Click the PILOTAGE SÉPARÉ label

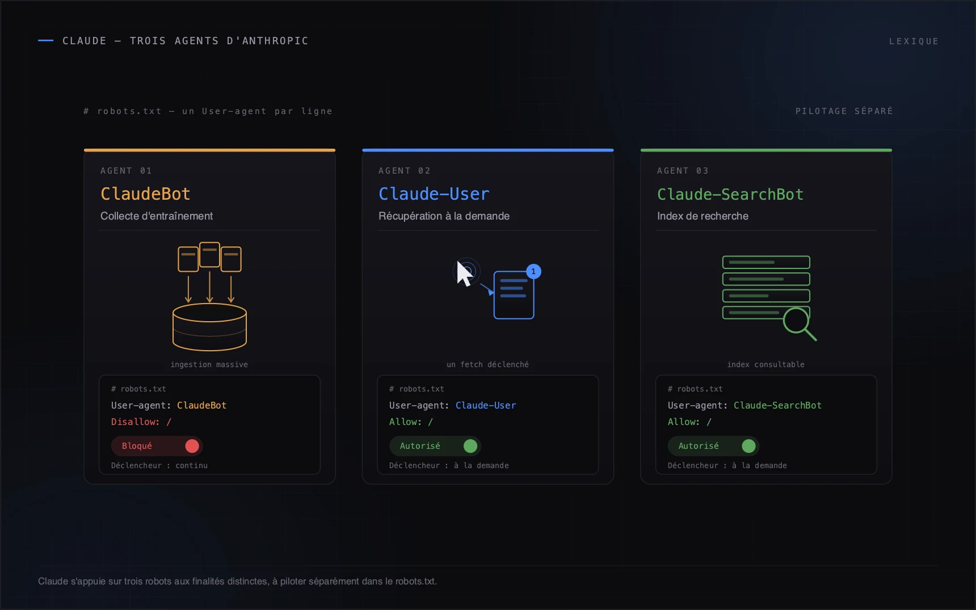tap(844, 111)
